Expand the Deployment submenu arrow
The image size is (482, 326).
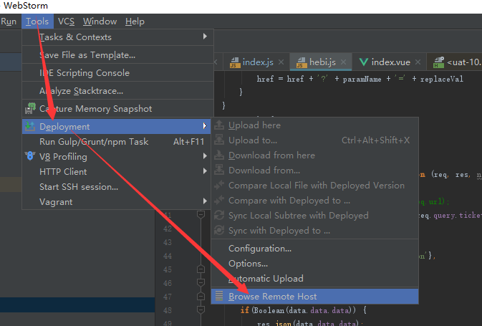point(205,126)
